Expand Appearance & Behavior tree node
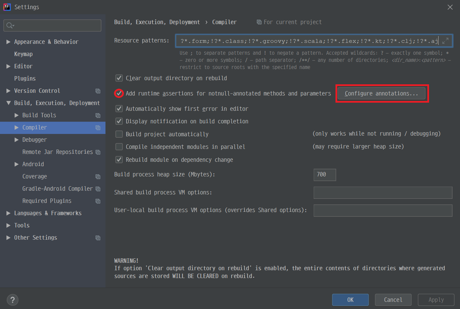Viewport: 460px width, 309px height. click(9, 42)
